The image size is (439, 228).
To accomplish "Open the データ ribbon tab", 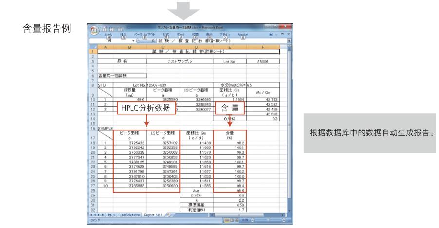I will [181, 34].
